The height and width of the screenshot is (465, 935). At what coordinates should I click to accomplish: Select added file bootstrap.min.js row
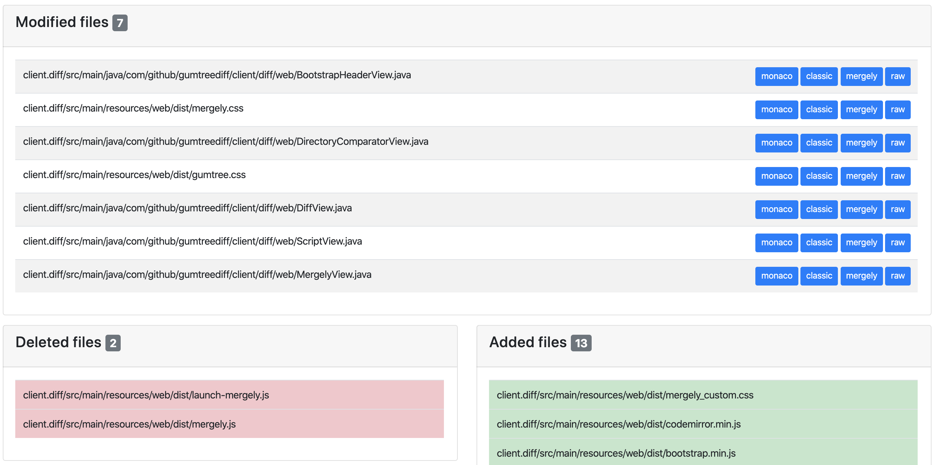(x=703, y=453)
